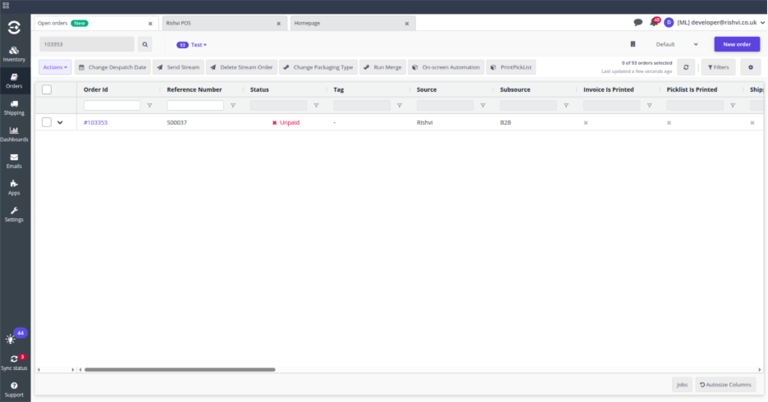
Task: Go to Shipping in the sidebar
Action: pos(14,107)
